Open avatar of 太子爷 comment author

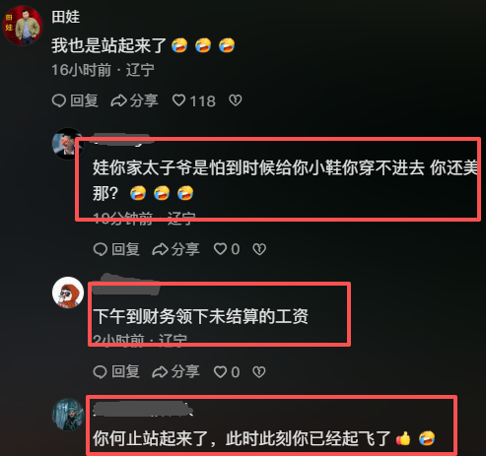(x=68, y=144)
